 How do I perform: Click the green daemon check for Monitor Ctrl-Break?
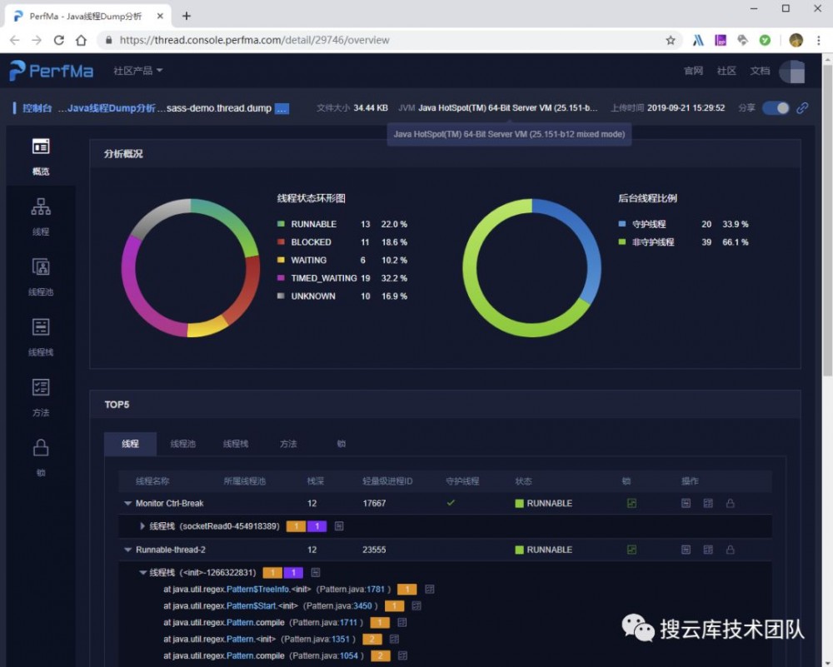[x=451, y=503]
